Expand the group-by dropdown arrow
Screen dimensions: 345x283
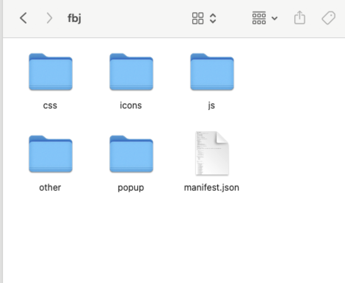(x=274, y=18)
